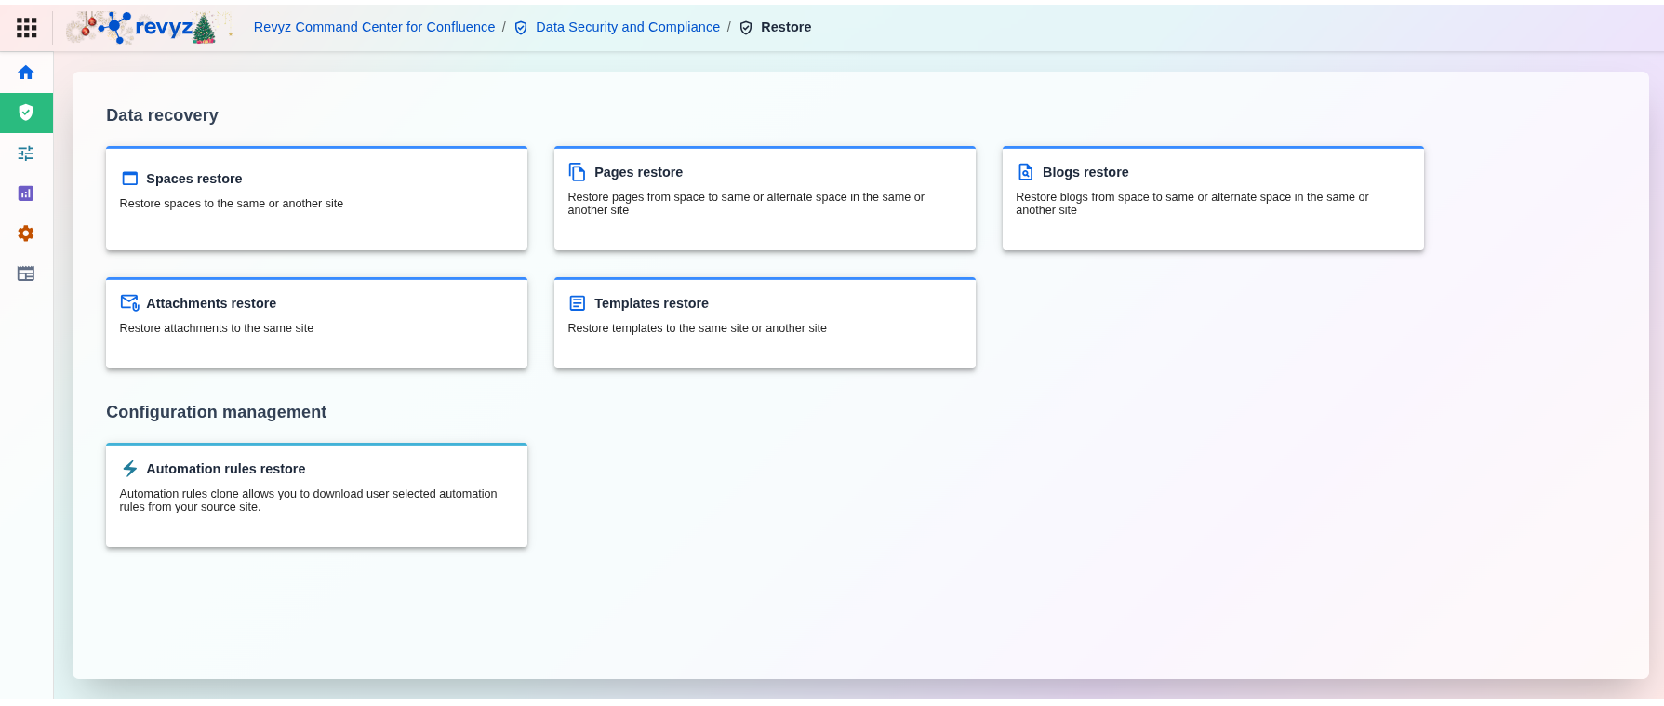Open the orange settings gear icon
This screenshot has height=706, width=1664.
tap(26, 233)
